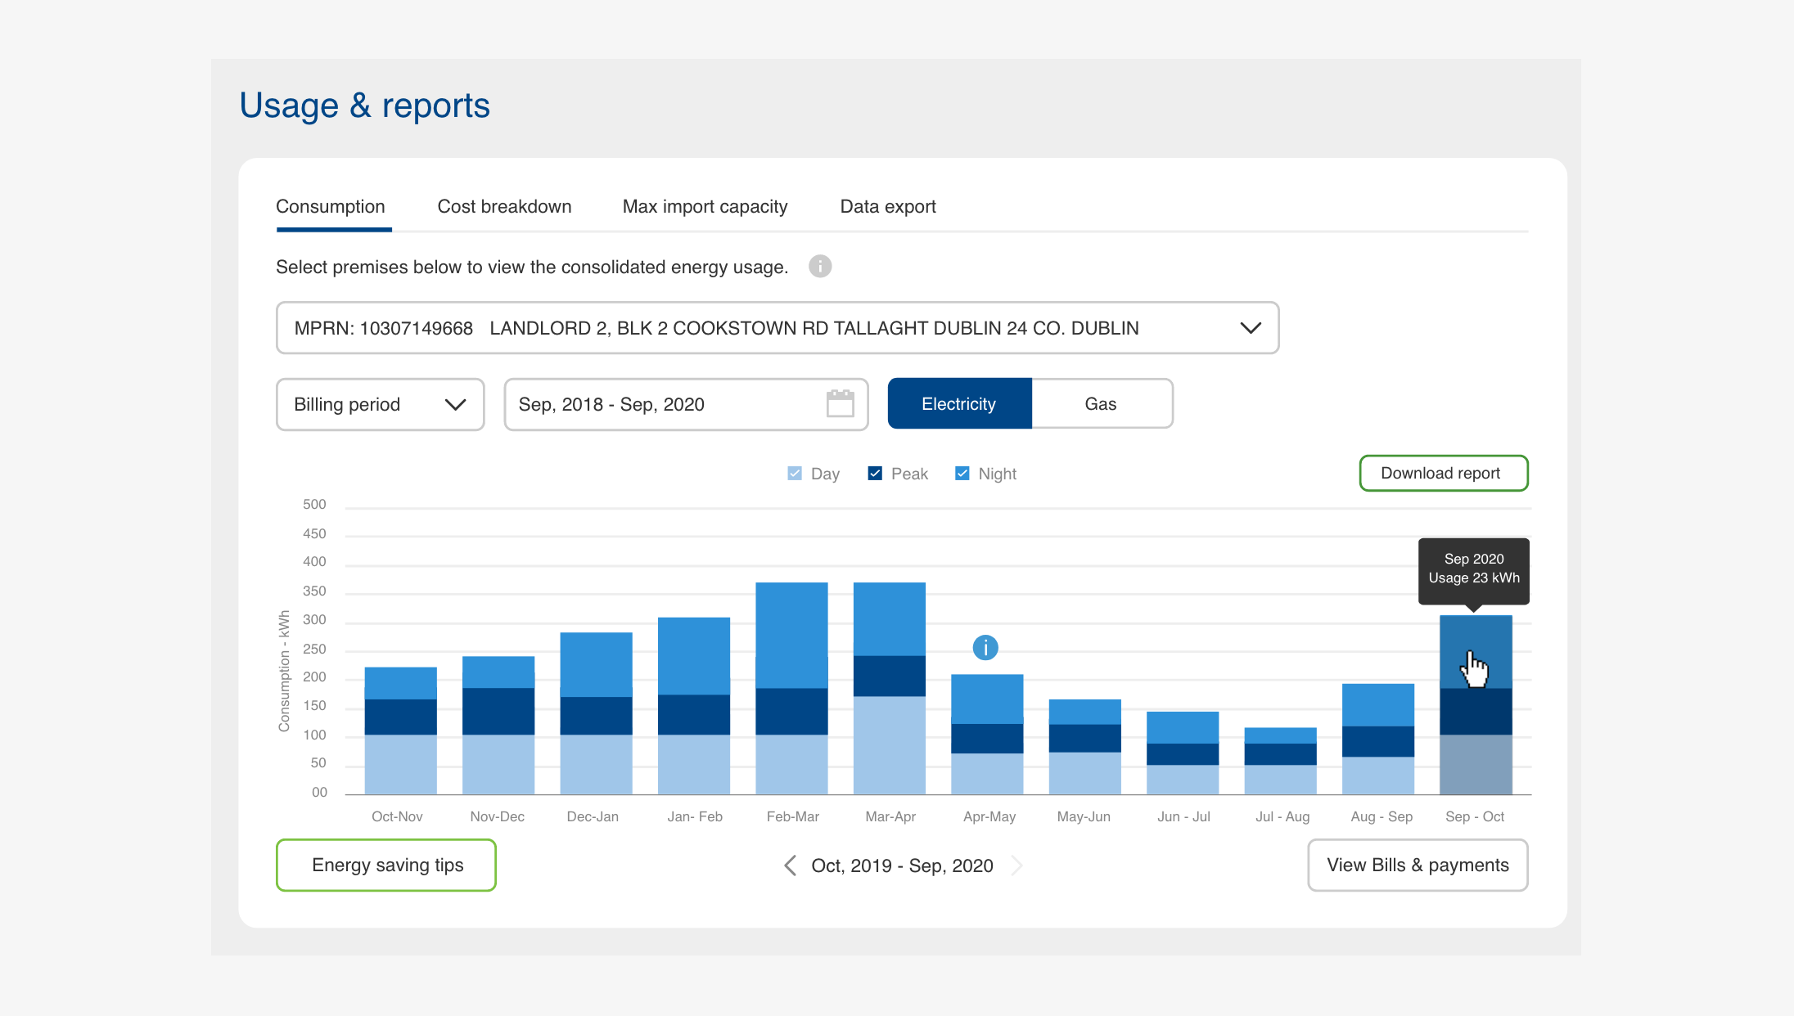Uncheck the Day legend checkbox
1794x1016 pixels.
(x=795, y=474)
